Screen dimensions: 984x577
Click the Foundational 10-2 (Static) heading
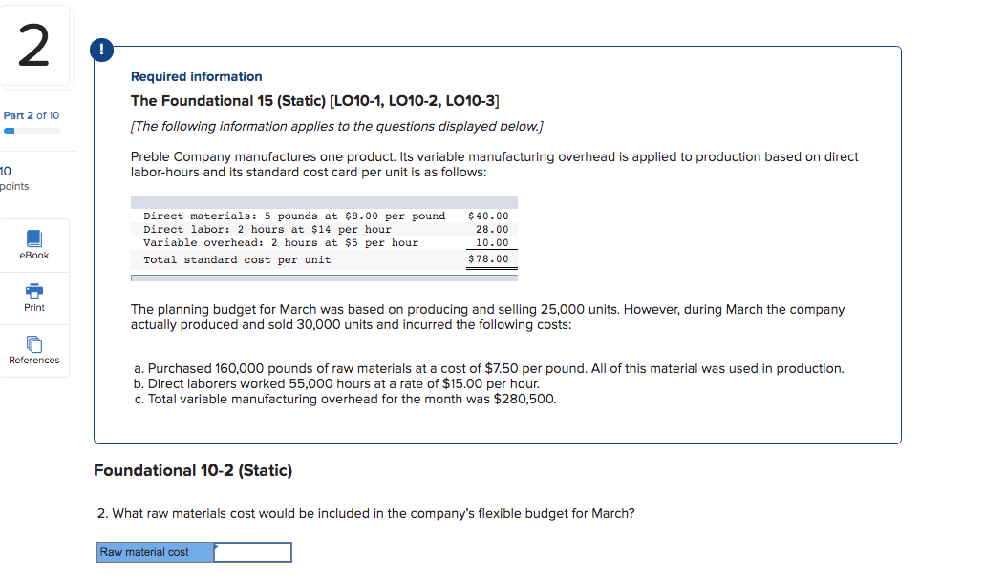pos(193,470)
